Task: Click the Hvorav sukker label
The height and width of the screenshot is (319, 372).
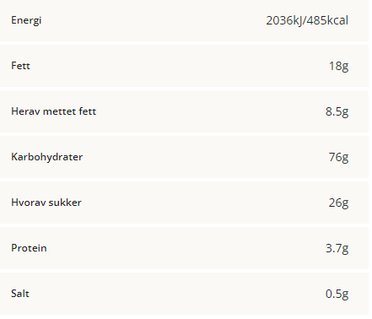Action: [x=46, y=203]
